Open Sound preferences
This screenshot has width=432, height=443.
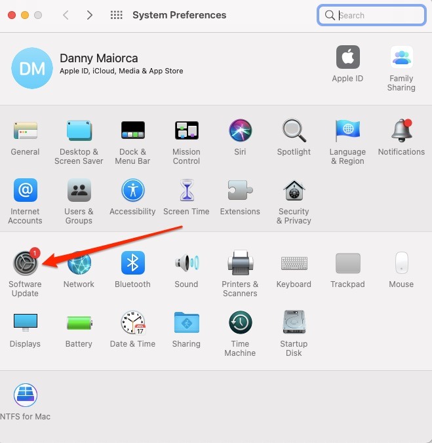point(186,263)
